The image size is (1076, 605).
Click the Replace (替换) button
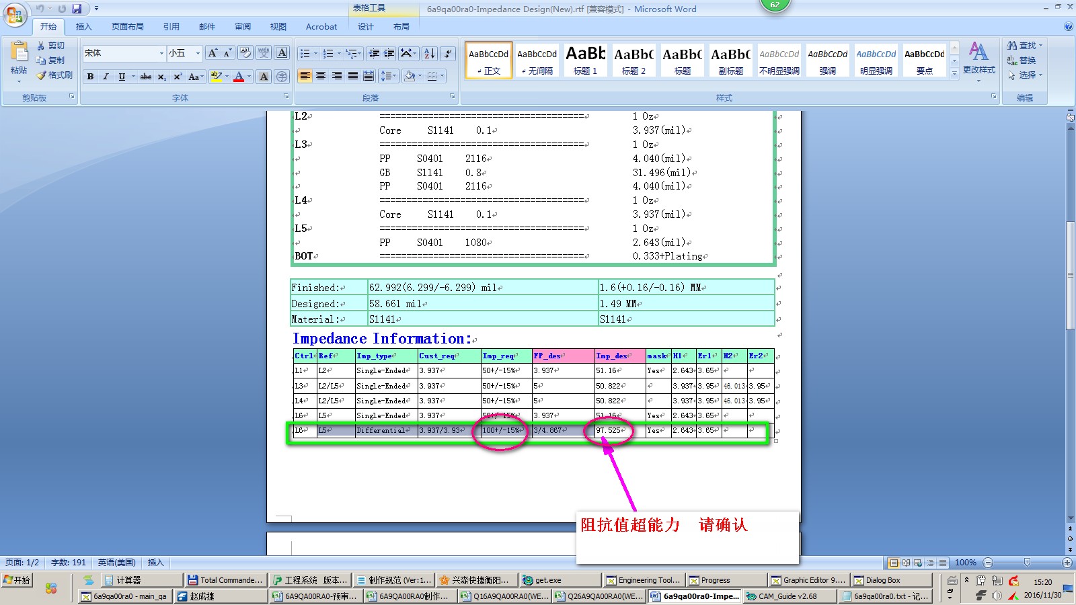point(1022,61)
